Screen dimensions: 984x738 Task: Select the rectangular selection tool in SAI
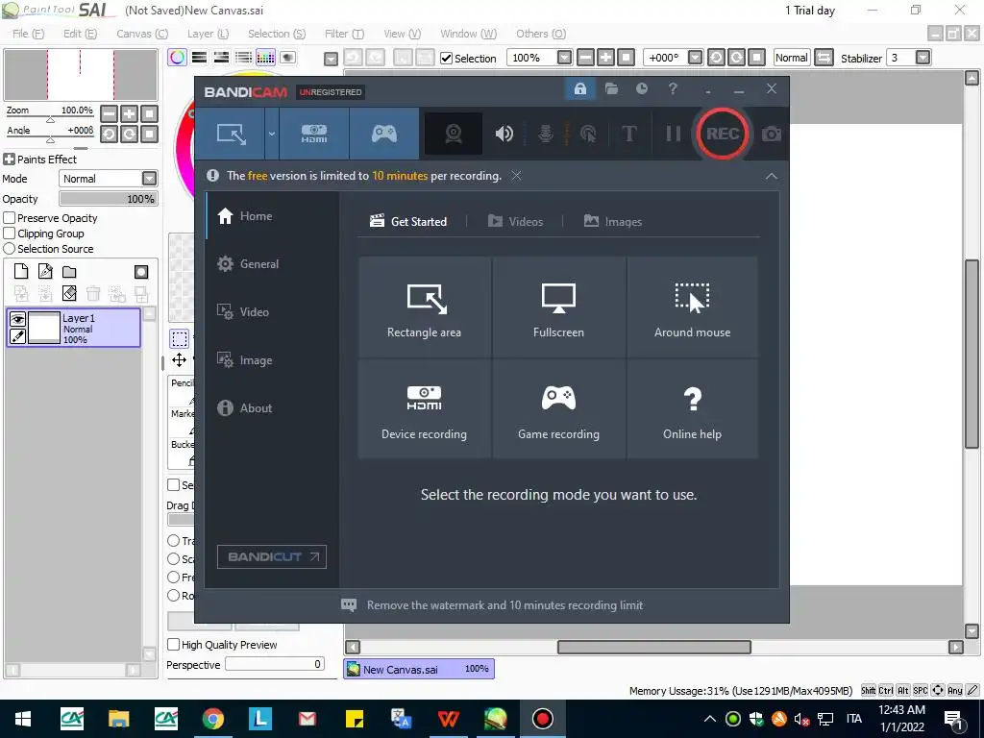[x=180, y=338]
